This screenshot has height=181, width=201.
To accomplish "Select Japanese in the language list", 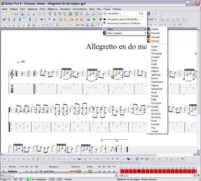I will point(157,75).
